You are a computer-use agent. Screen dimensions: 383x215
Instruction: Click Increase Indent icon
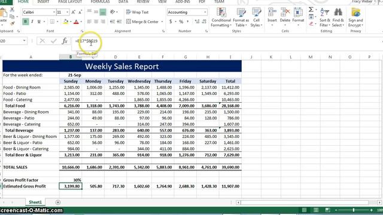[x=119, y=21]
